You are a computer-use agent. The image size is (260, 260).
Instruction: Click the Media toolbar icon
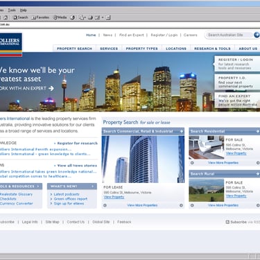[x=60, y=17]
